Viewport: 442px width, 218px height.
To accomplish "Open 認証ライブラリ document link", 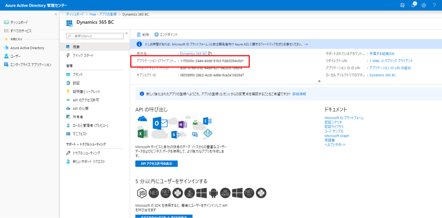I will click(x=334, y=127).
